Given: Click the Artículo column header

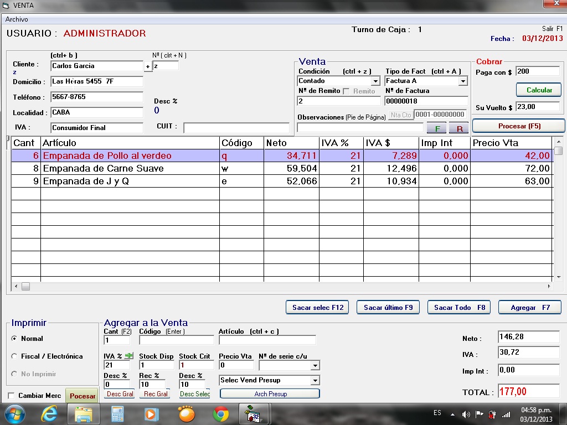Looking at the screenshot, I should click(130, 143).
